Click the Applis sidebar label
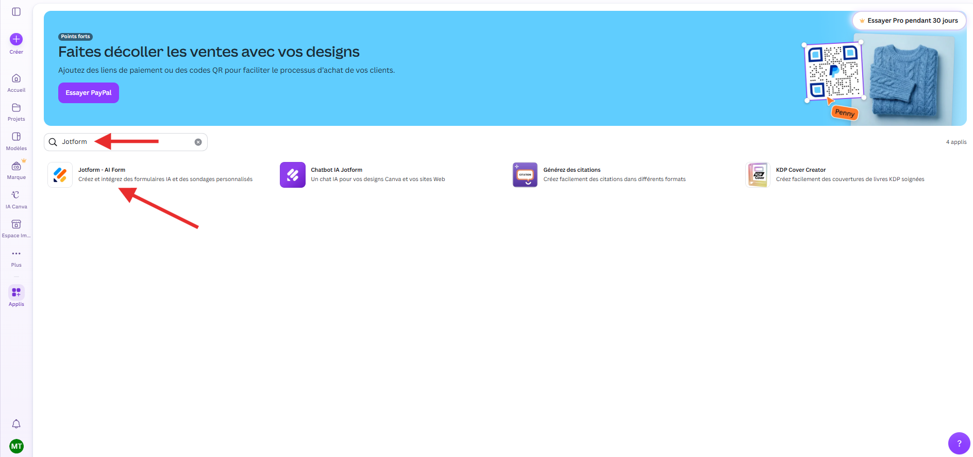Viewport: 973px width, 457px height. [x=16, y=304]
